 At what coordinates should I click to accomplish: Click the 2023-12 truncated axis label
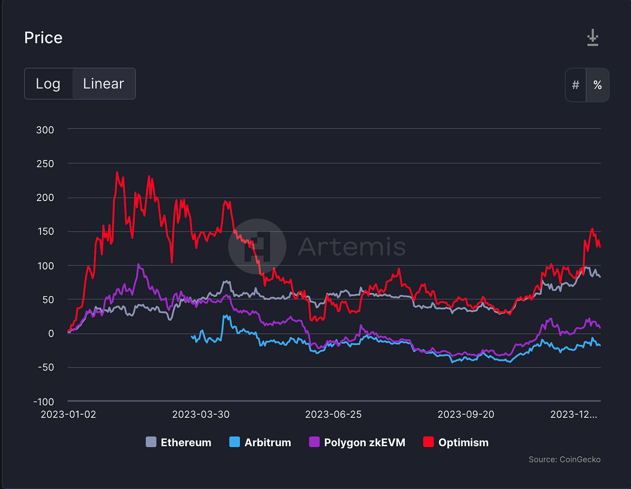[x=573, y=414]
